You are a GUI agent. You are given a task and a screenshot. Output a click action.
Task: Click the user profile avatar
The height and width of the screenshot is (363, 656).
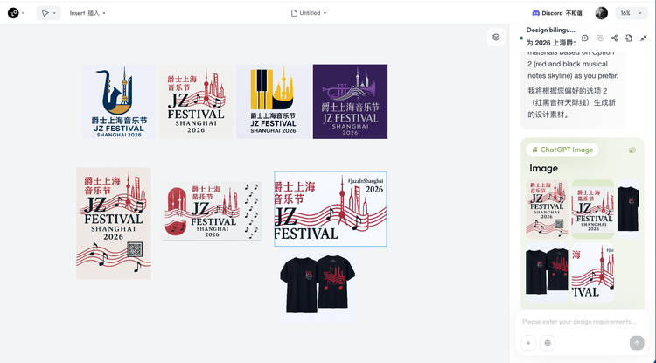(601, 13)
